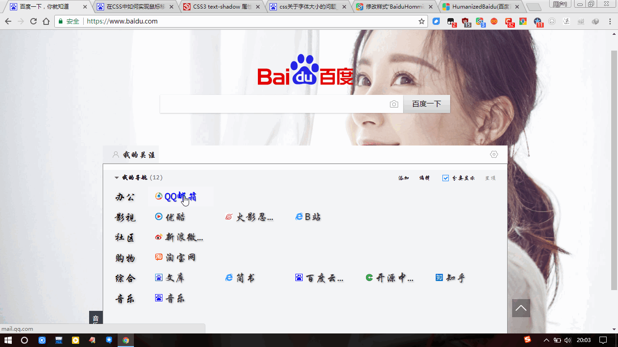This screenshot has width=618, height=347.
Task: Click the settings gear on the 我的关注 panel
Action: (x=494, y=154)
